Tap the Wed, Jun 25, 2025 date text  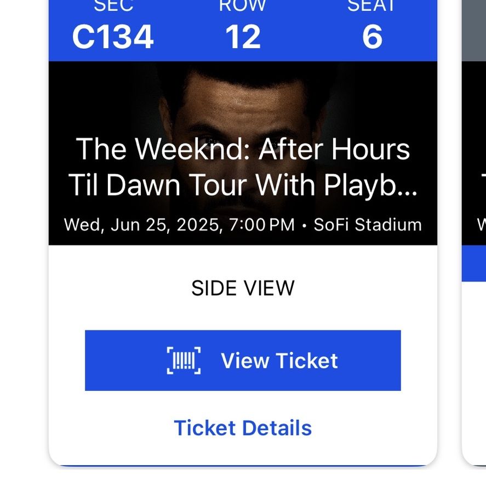[x=143, y=225]
